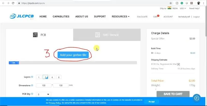This screenshot has width=207, height=106.
Task: Open the CAPABILITIES page
Action: point(61,17)
